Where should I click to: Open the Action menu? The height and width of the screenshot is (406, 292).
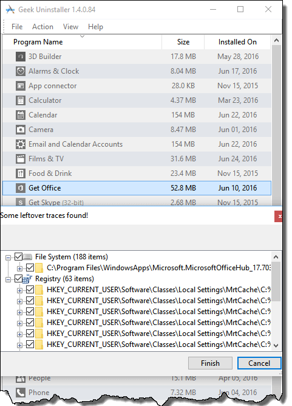click(42, 27)
